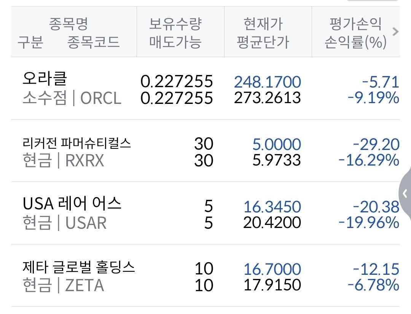Image resolution: width=411 pixels, height=314 pixels.
Task: Tap Oracle profit loss -5.71 value
Action: [381, 82]
